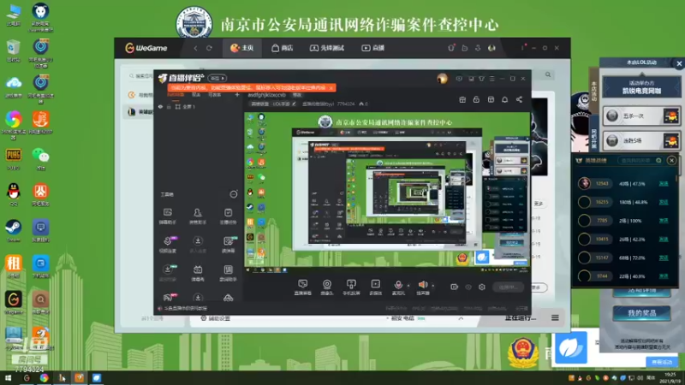Click WeGame back navigation arrow
The width and height of the screenshot is (685, 385).
tap(195, 48)
